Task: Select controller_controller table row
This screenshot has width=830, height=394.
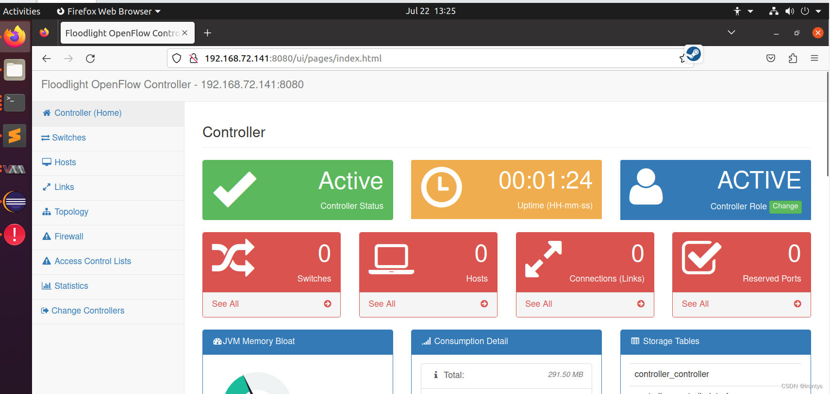Action: 715,374
